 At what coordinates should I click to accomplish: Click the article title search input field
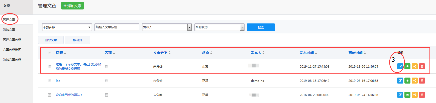click(117, 27)
